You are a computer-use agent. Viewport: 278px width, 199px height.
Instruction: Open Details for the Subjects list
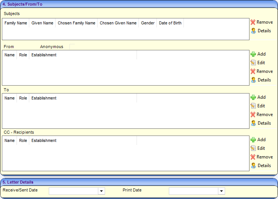[261, 31]
